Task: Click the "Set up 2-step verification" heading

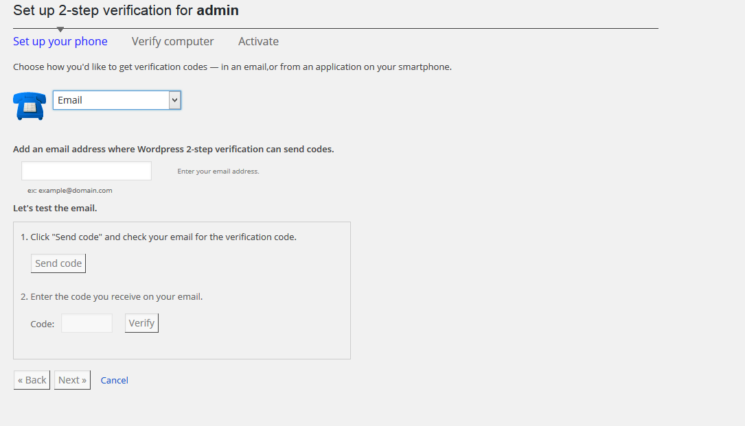Action: coord(126,10)
